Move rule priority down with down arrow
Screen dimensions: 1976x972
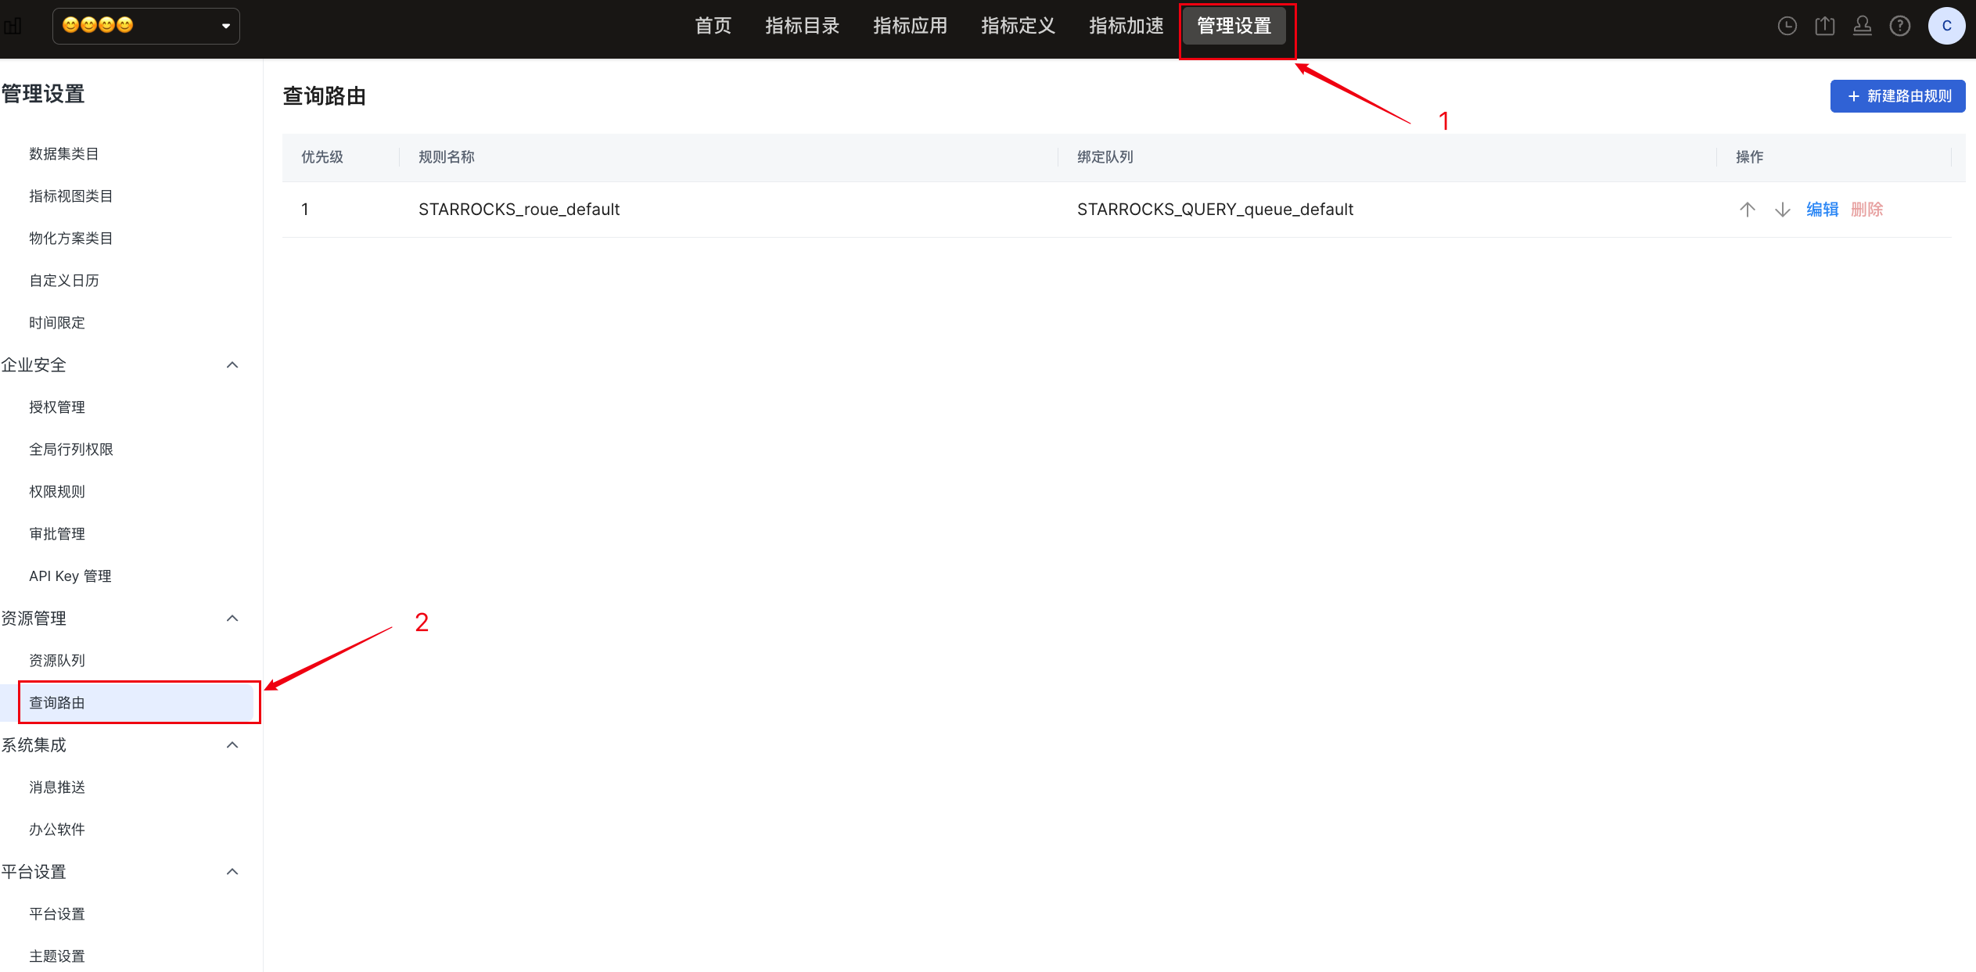(x=1782, y=210)
